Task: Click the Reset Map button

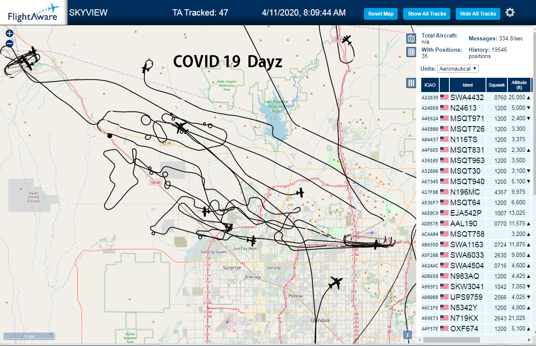Action: (x=381, y=14)
